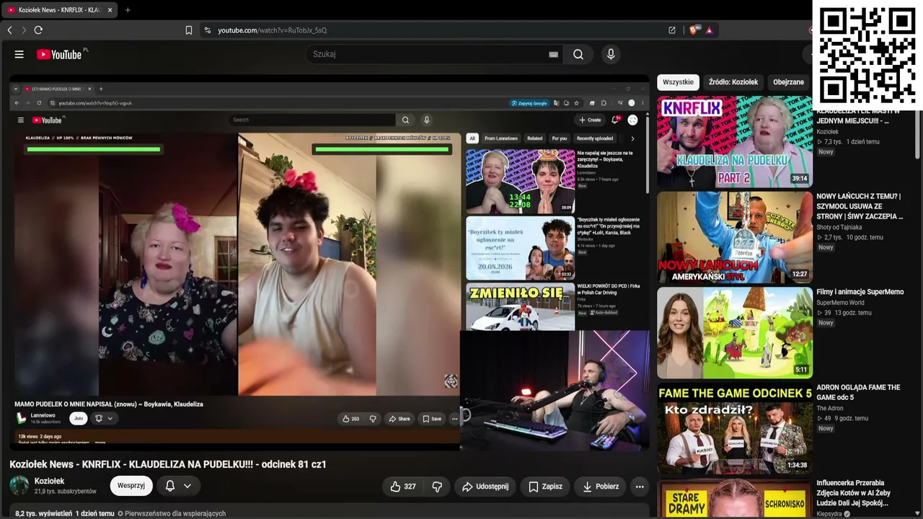Open the Koziołek channel name below the video
Viewport: 923px width, 519px height.
click(49, 481)
